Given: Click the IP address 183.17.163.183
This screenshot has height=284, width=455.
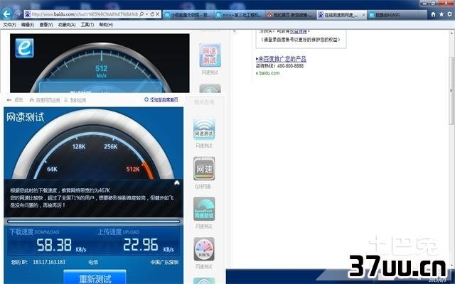Looking at the screenshot, I should [49, 262].
